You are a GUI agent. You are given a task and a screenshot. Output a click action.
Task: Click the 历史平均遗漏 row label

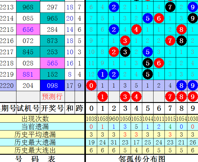35,134
